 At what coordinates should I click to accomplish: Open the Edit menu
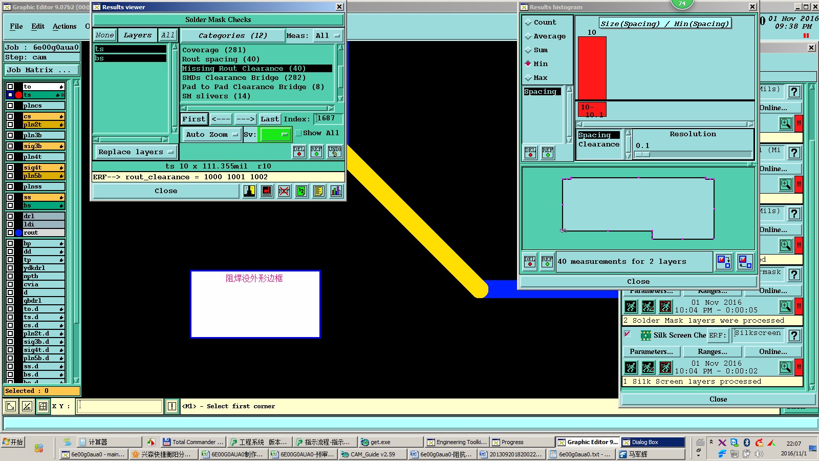(x=38, y=27)
